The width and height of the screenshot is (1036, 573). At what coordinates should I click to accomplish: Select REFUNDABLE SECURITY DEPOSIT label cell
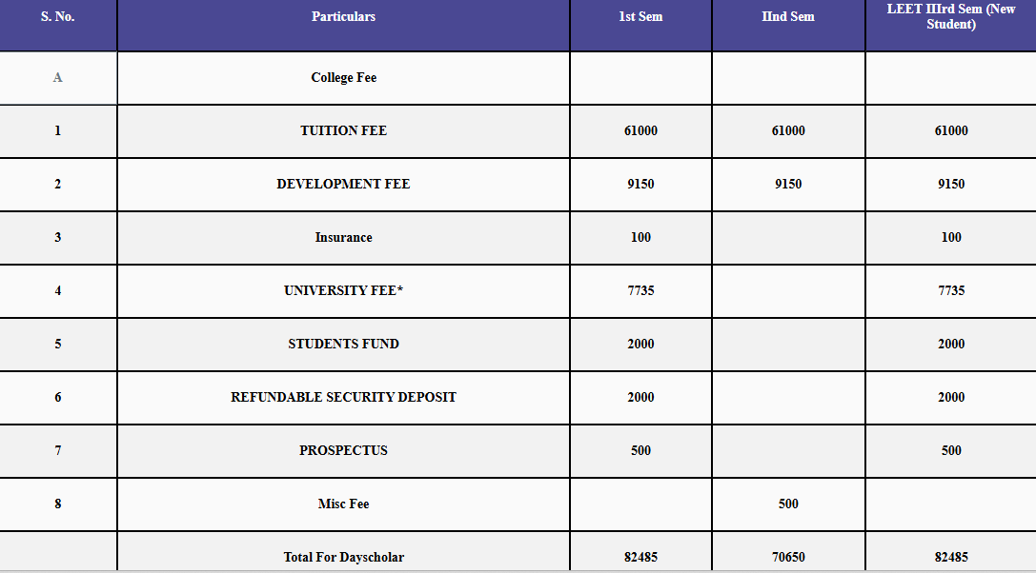(x=343, y=398)
